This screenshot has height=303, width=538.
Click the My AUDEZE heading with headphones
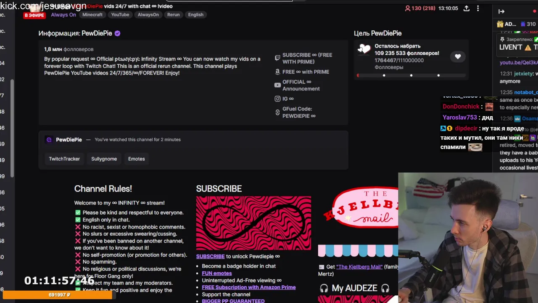tap(354, 288)
